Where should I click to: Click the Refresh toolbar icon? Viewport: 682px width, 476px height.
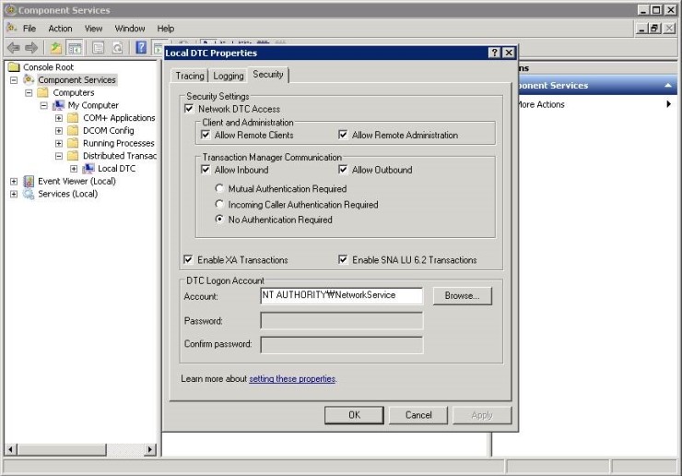tap(117, 47)
